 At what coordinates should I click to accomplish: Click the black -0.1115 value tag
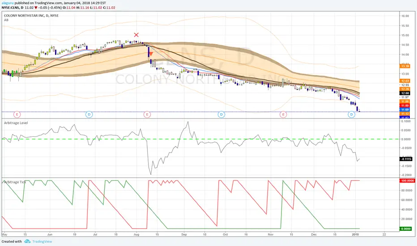pyautogui.click(x=406, y=159)
